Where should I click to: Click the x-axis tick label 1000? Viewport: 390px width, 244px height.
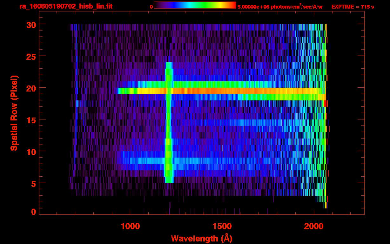[130, 226]
